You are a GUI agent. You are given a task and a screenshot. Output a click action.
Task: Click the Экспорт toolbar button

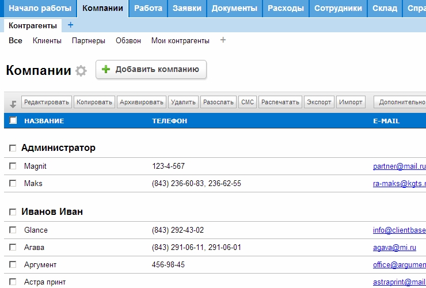[319, 102]
